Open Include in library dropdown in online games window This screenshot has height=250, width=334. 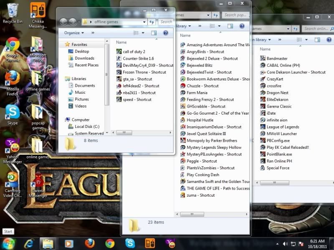(x=261, y=40)
